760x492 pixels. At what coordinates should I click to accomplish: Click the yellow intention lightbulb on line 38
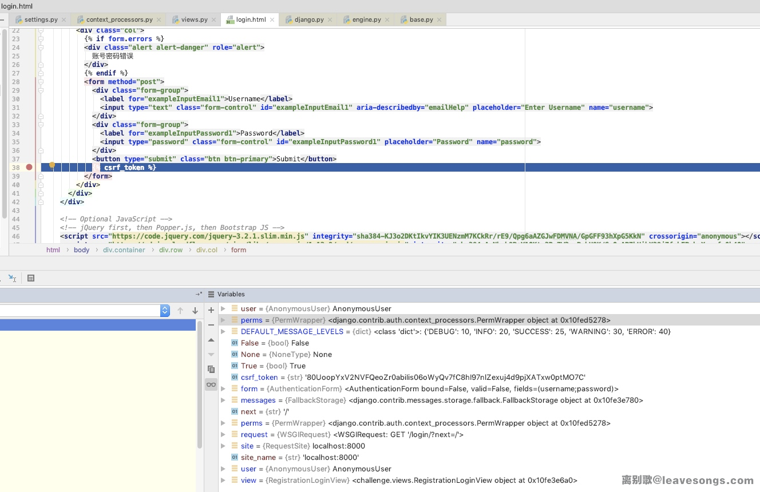pyautogui.click(x=52, y=165)
